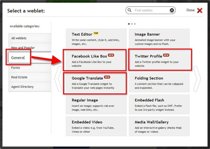Click the left carousel arrow
210x149 pixels.
(58, 79)
